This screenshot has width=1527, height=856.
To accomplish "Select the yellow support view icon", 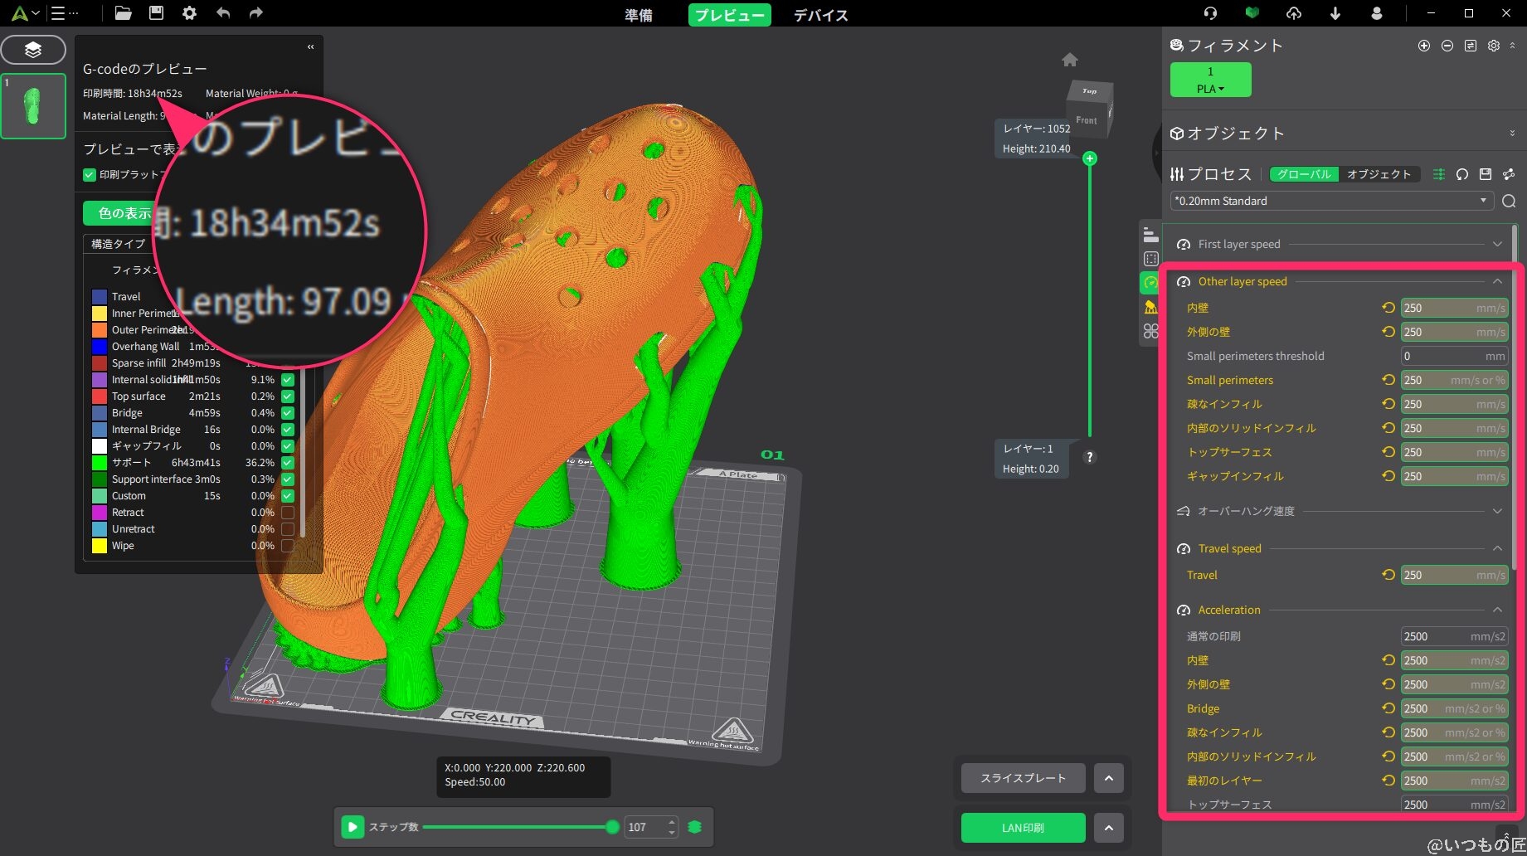I will (1150, 305).
